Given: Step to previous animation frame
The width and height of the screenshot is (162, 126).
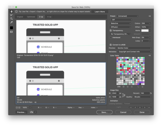Looking at the screenshot, I should [x=135, y=107].
